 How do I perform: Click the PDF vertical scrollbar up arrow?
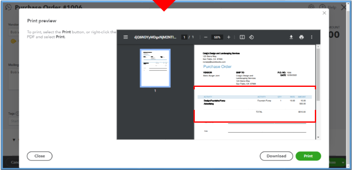coord(318,47)
